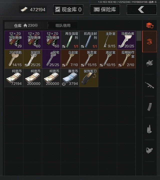Open the weapon sight attachments category
Image resolution: width=160 pixels, height=180 pixels.
[149, 150]
